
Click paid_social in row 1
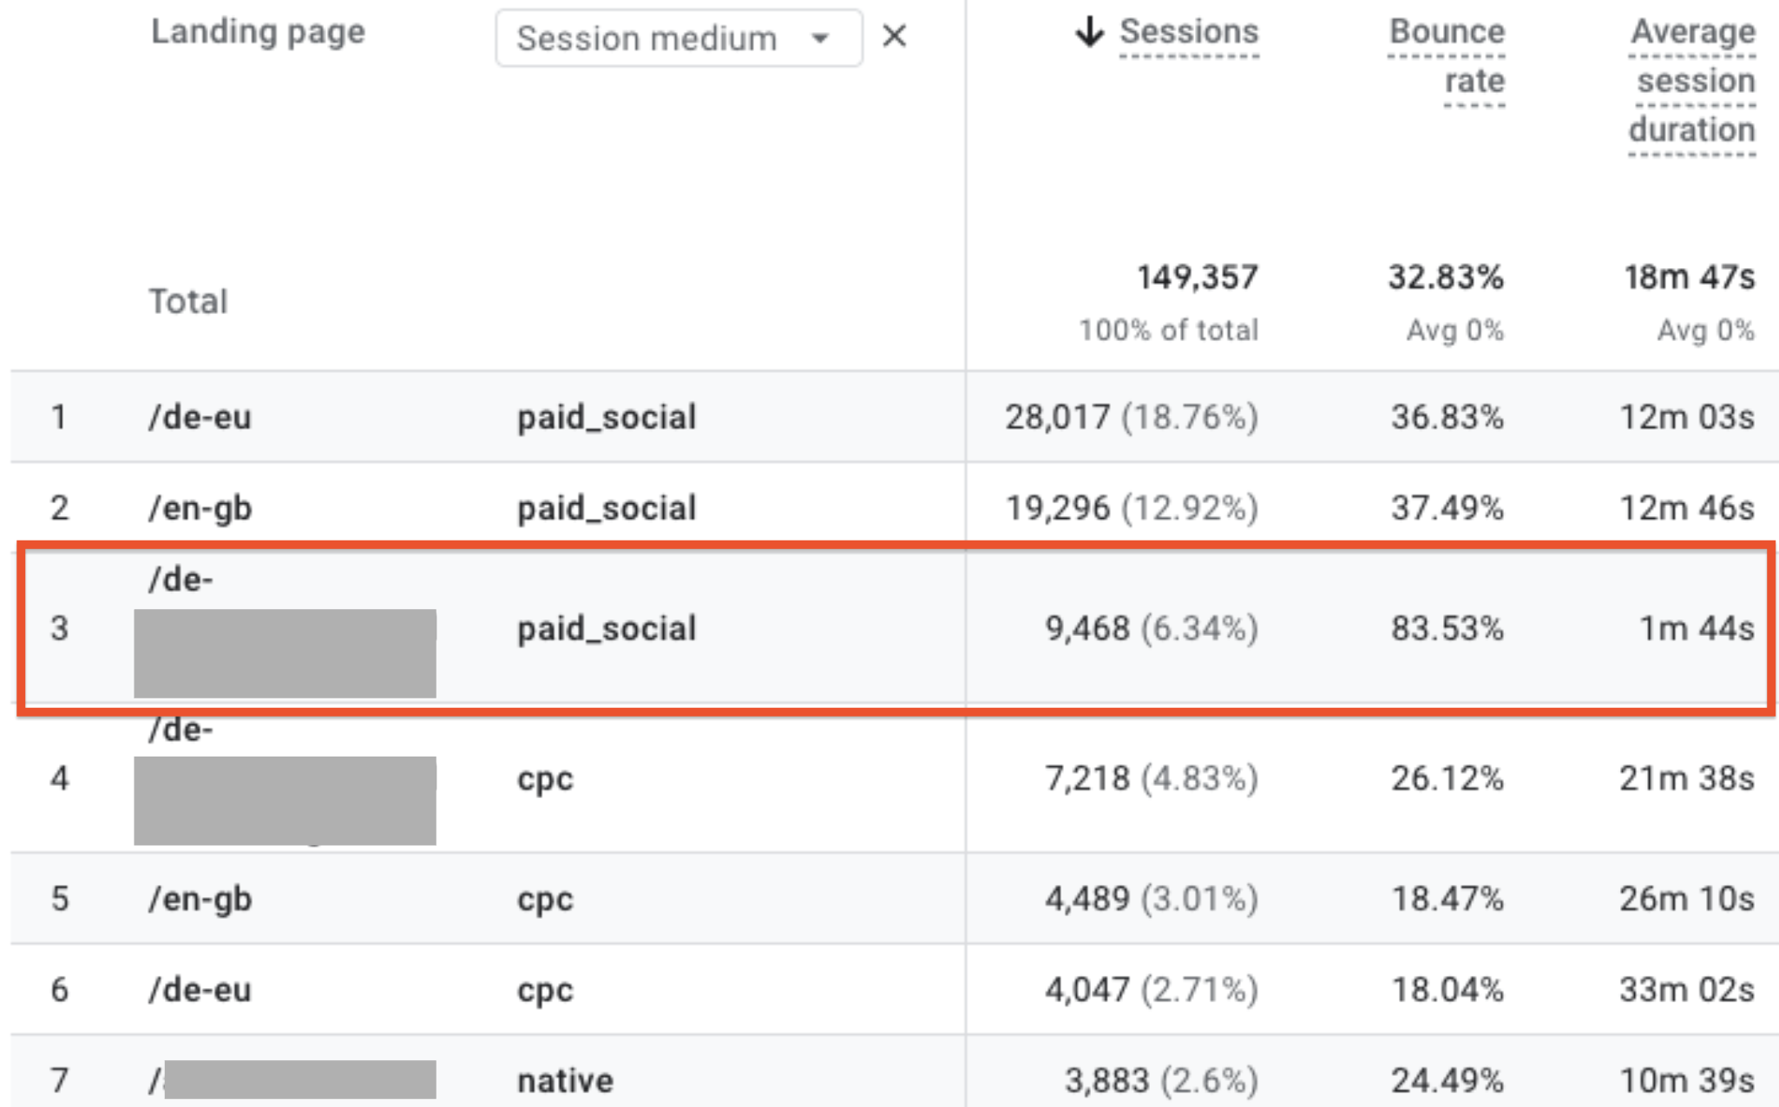pos(607,418)
